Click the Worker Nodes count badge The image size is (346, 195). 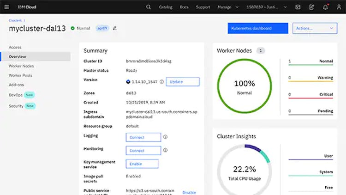[x=260, y=51]
